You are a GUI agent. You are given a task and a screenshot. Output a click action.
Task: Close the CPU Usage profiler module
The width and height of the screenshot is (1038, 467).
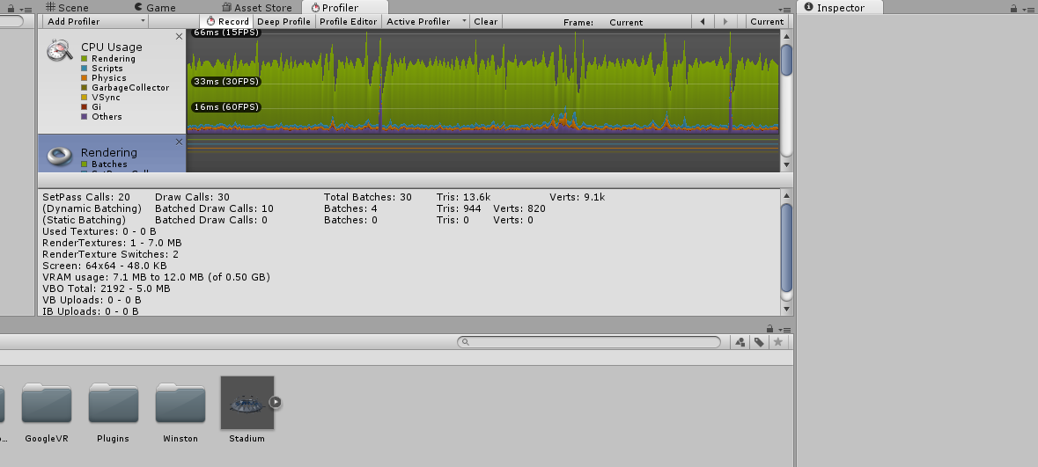tap(179, 37)
